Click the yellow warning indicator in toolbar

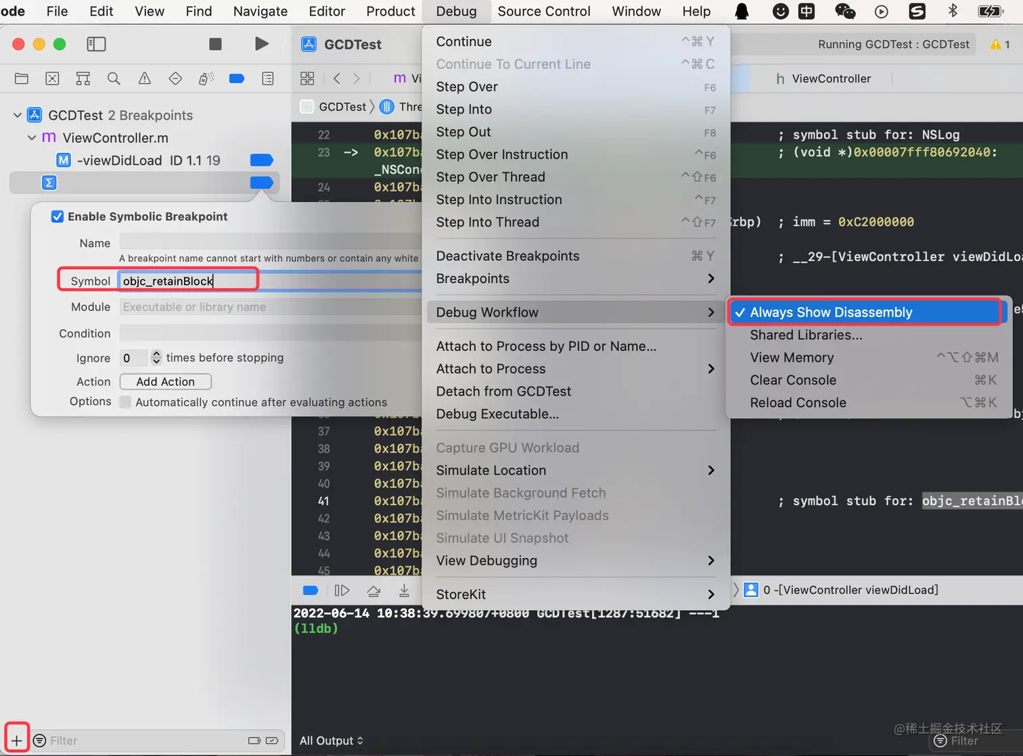[x=1000, y=45]
